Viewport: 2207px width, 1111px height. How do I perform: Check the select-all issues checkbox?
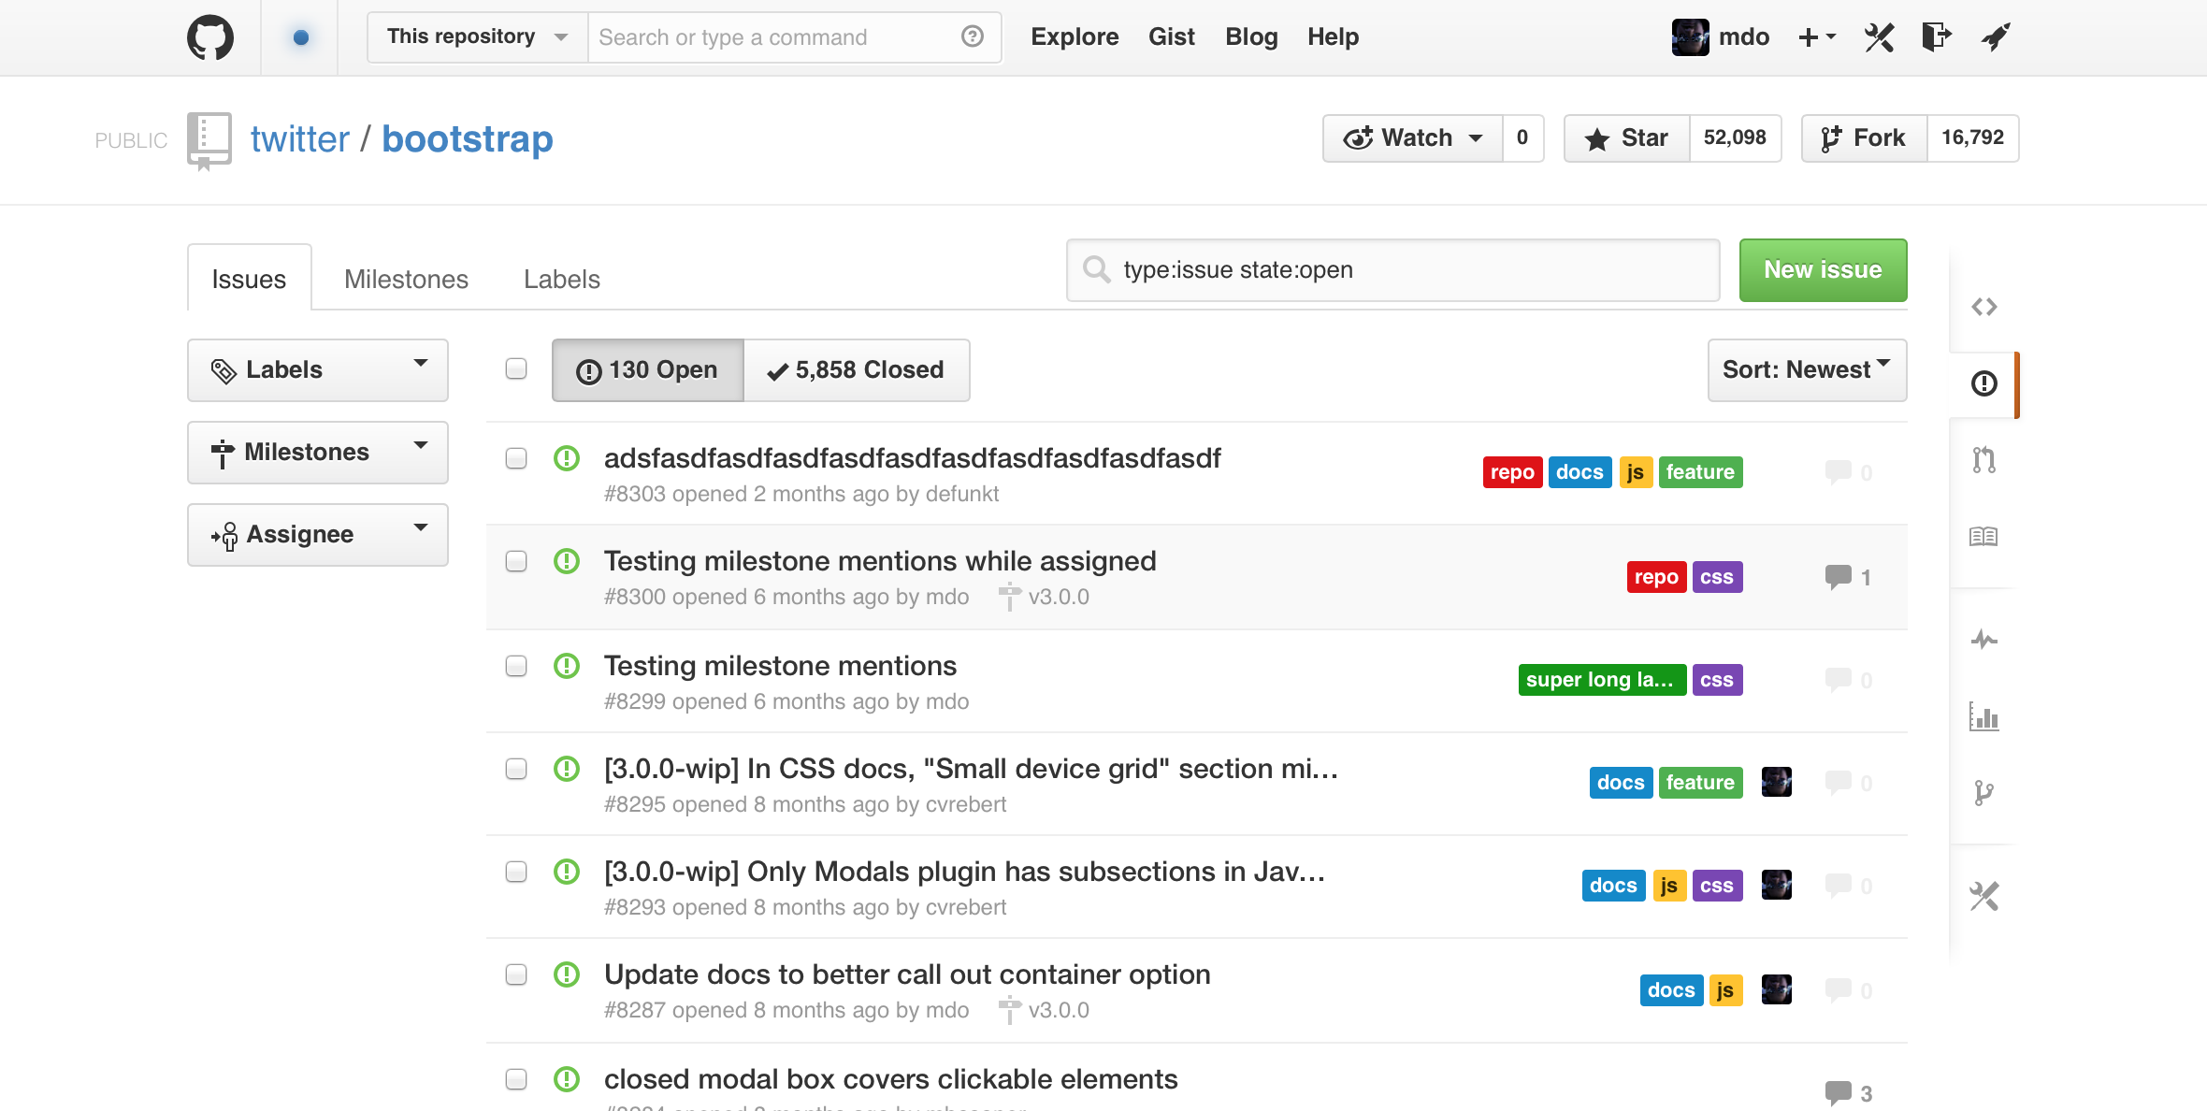pos(516,368)
